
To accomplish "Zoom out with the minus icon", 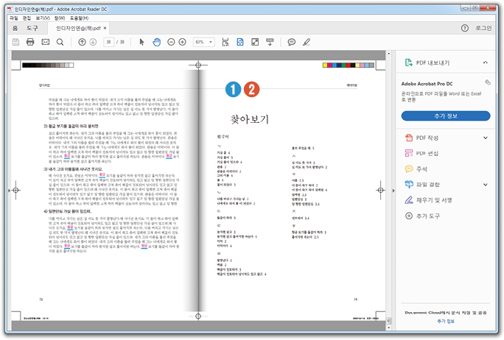I will click(171, 42).
